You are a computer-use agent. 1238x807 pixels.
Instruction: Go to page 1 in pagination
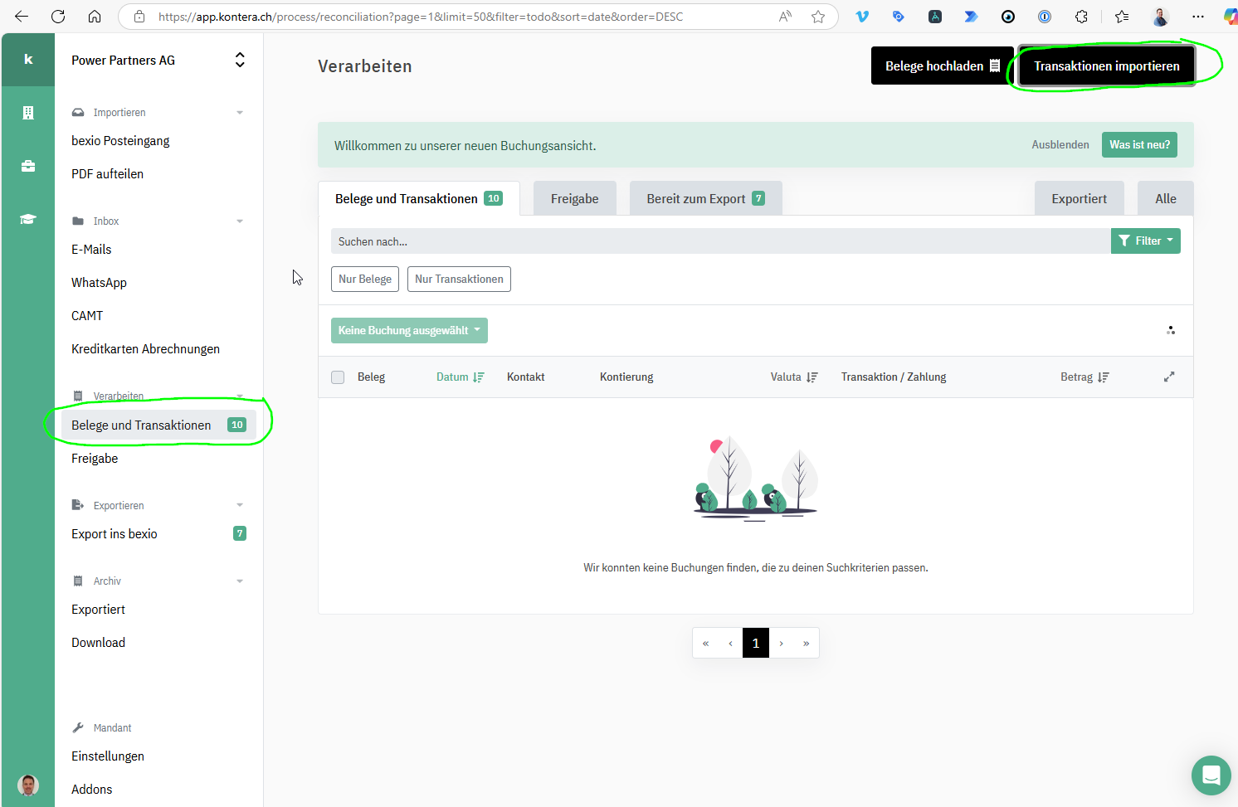point(756,643)
